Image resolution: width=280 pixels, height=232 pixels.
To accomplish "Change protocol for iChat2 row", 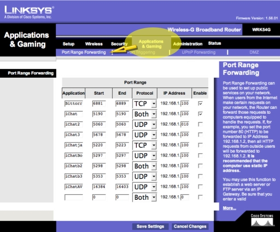I will coord(144,124).
